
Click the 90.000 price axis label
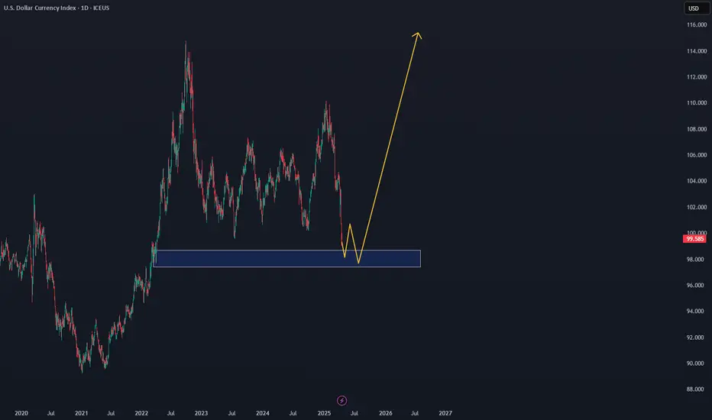pos(695,363)
